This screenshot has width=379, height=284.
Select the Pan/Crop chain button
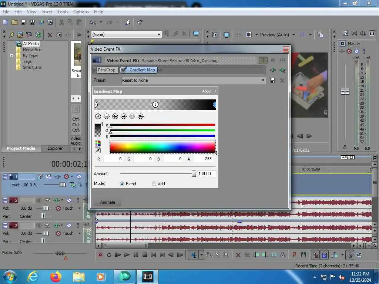(x=107, y=70)
